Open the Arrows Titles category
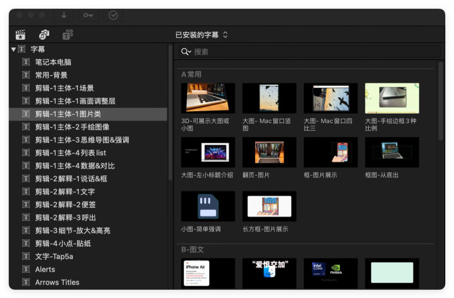454x298 pixels. [57, 282]
